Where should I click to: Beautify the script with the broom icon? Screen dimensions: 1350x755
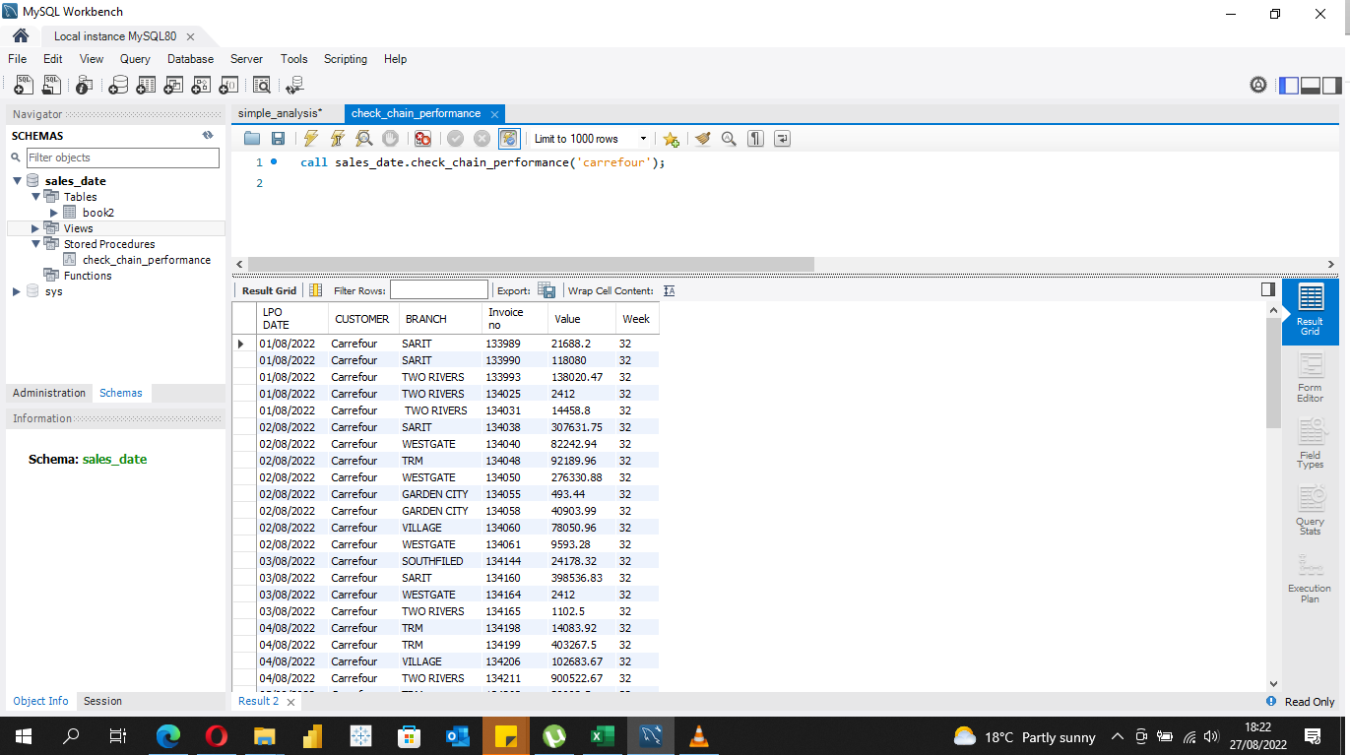702,138
